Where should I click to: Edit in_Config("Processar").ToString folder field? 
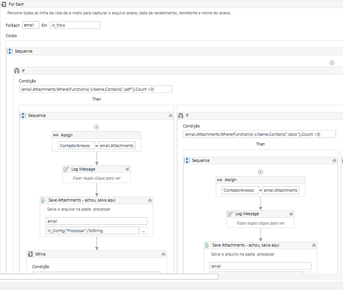click(92, 231)
